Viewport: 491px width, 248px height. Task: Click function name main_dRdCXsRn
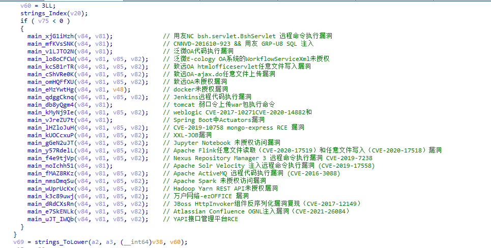tap(51, 204)
